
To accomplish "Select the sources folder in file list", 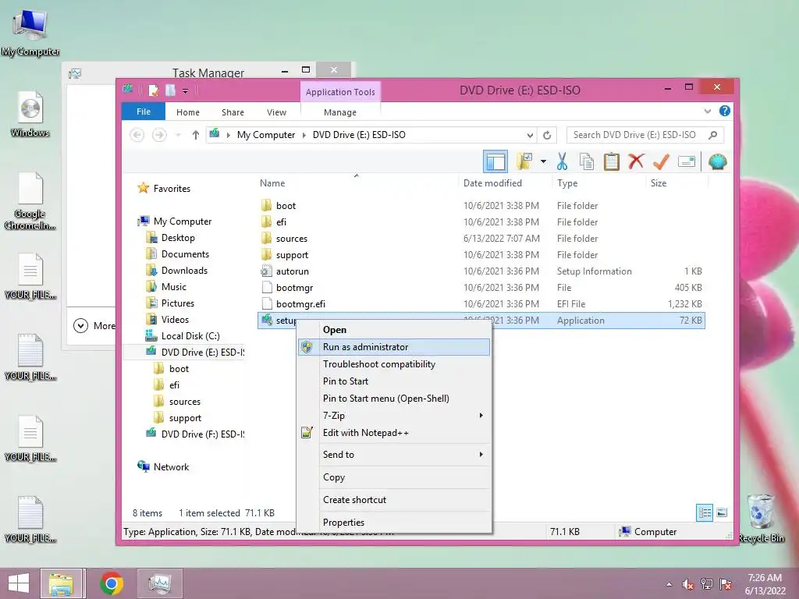I will point(481,239).
